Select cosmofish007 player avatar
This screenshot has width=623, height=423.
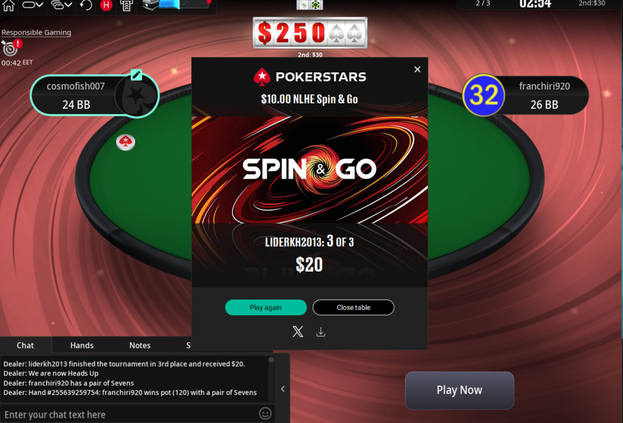click(x=136, y=96)
